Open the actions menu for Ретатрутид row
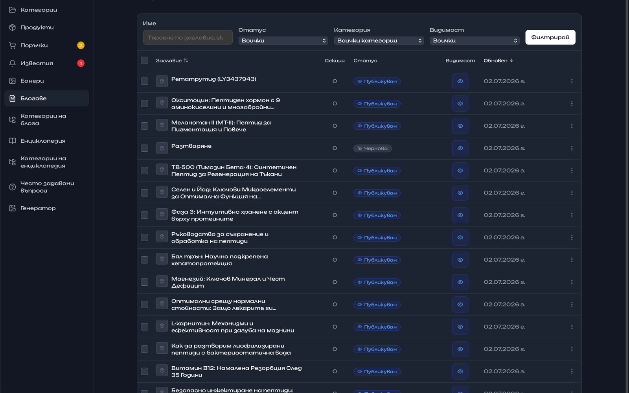 [x=572, y=81]
